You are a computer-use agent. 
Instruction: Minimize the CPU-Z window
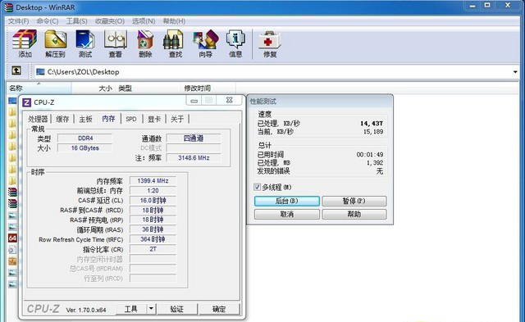click(194, 100)
